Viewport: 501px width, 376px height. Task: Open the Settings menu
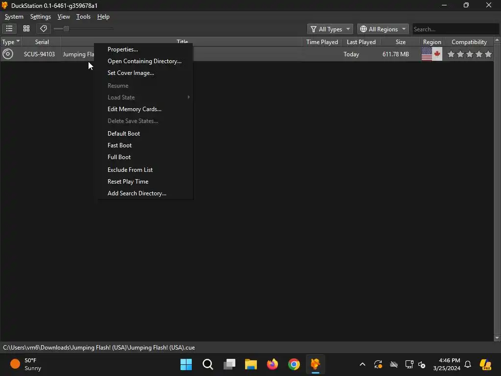pyautogui.click(x=41, y=17)
